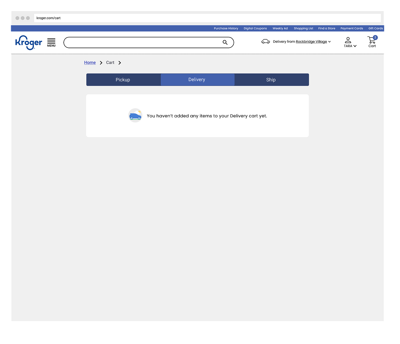Open Purchase History link
This screenshot has width=400, height=344.
click(x=226, y=28)
